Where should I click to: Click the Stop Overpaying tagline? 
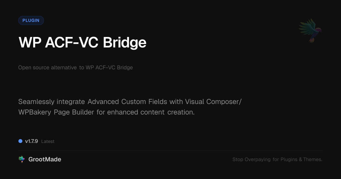pyautogui.click(x=277, y=159)
